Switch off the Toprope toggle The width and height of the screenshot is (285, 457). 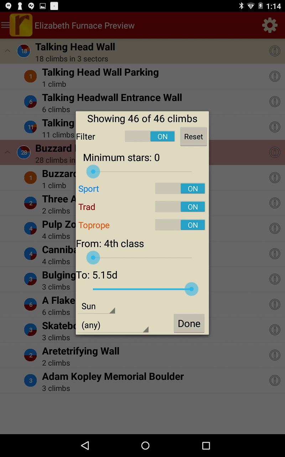tap(180, 225)
